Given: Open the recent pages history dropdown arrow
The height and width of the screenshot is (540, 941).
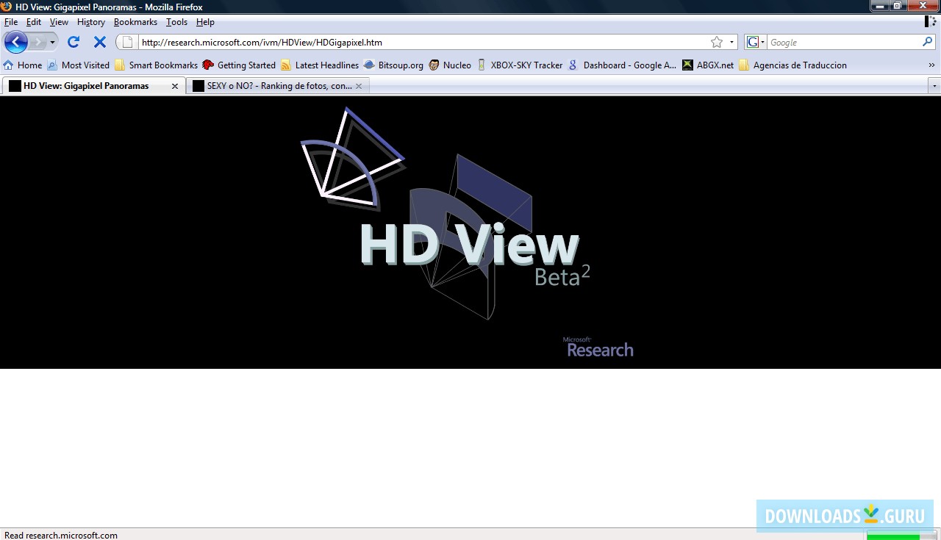Looking at the screenshot, I should (x=52, y=43).
